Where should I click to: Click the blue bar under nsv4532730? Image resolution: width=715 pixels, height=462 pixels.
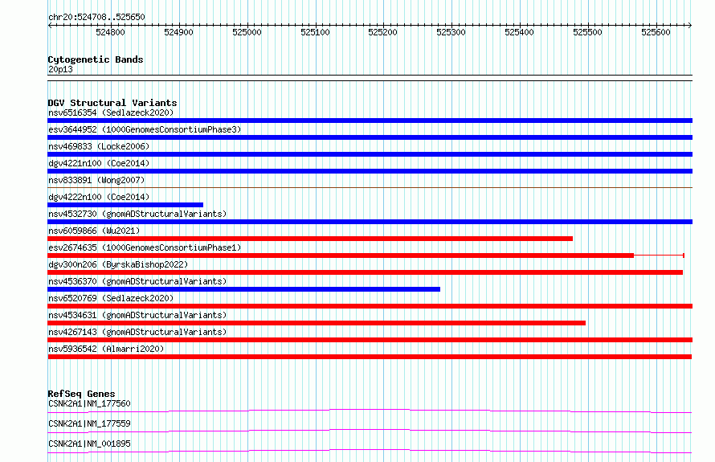(x=370, y=222)
